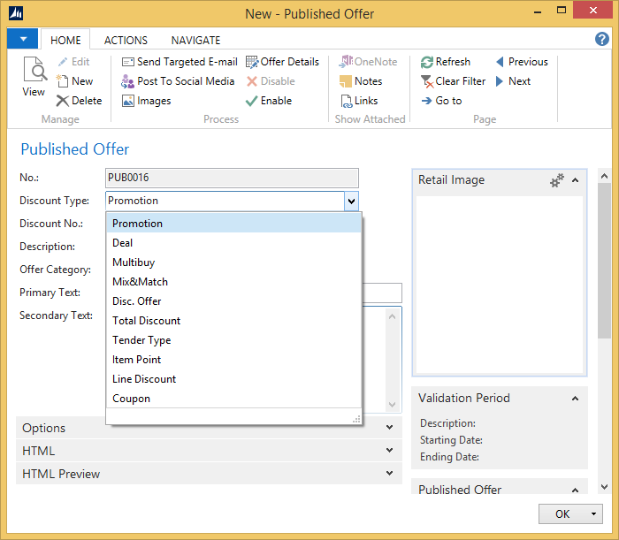Viewport: 619px width, 540px height.
Task: Open the Notes attachment icon
Action: [346, 81]
